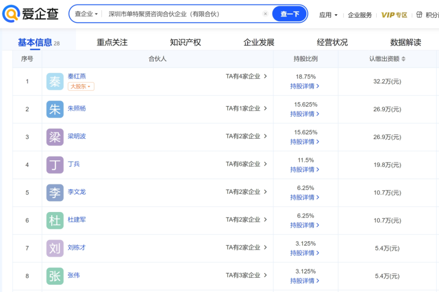Clear the search box with the × icon
Screen dimensions: 439x292
coord(266,14)
